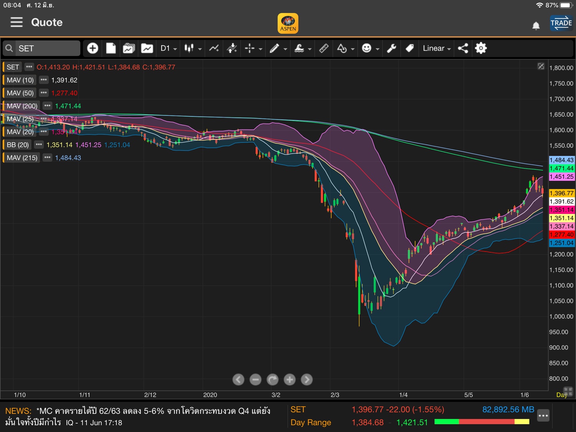The width and height of the screenshot is (576, 432).
Task: Toggle the MAV (200) indicator label
Action: pos(22,106)
